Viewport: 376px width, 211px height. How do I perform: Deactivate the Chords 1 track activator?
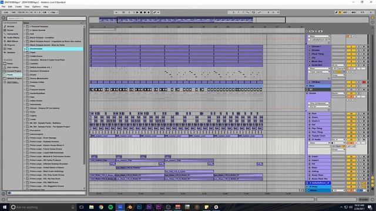click(x=351, y=46)
